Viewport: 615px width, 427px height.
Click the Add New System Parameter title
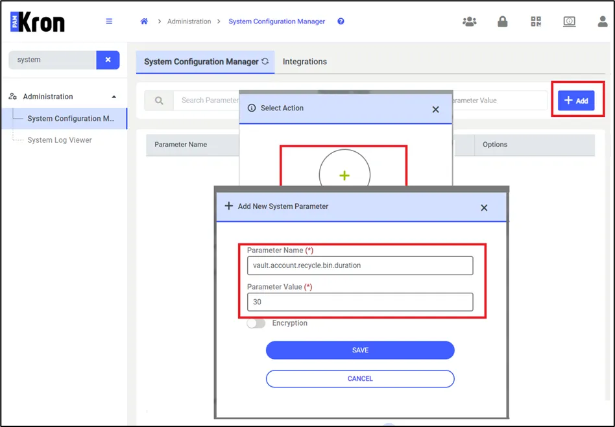tap(283, 206)
